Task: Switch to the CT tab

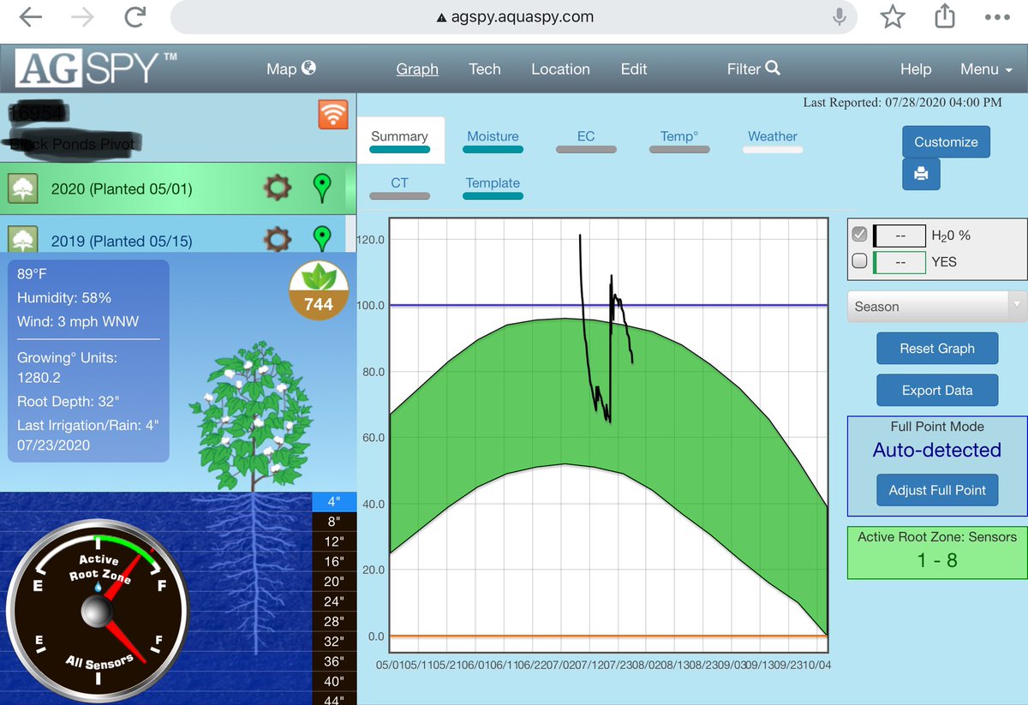Action: click(399, 187)
